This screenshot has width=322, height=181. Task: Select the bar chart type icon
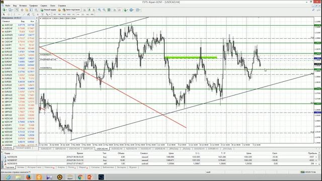pyautogui.click(x=85, y=10)
